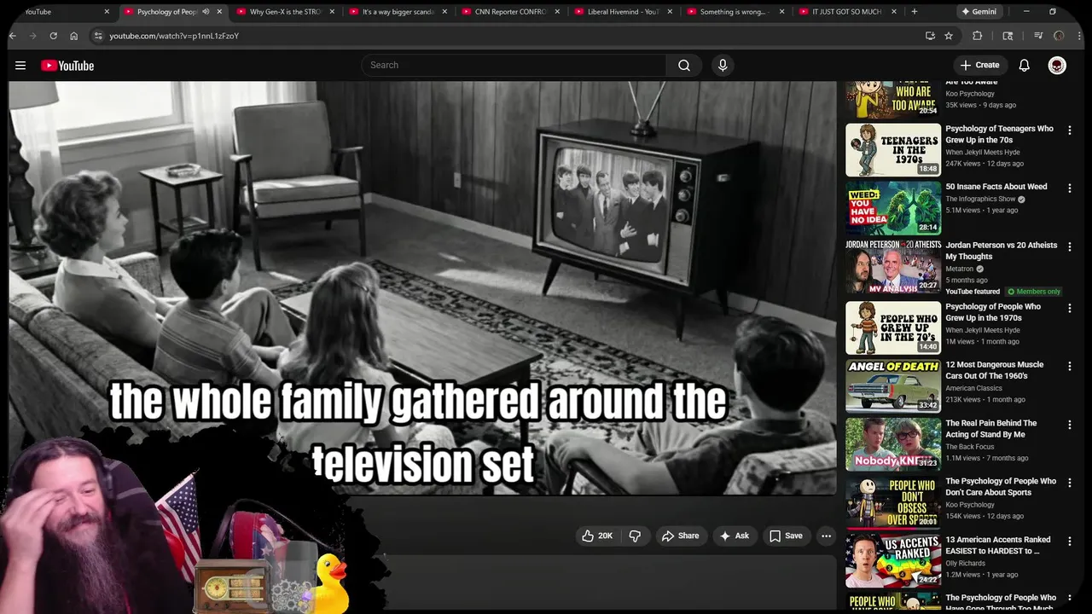
Task: View site information icon in address bar
Action: [x=98, y=36]
